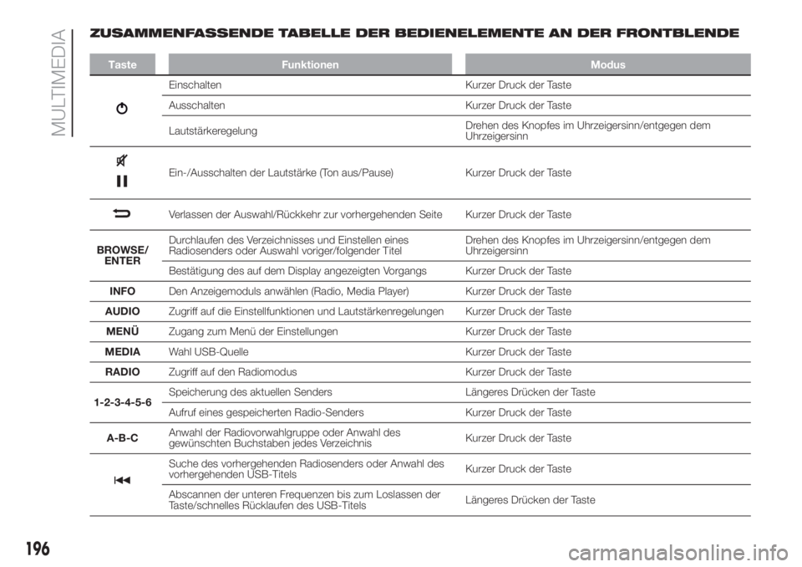Click 'Ein-/Ausschalten der Lautstärke' text

tap(281, 172)
